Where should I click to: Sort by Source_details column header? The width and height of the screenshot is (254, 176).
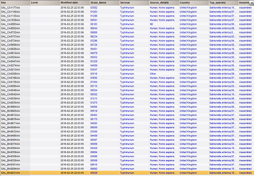coord(164,3)
